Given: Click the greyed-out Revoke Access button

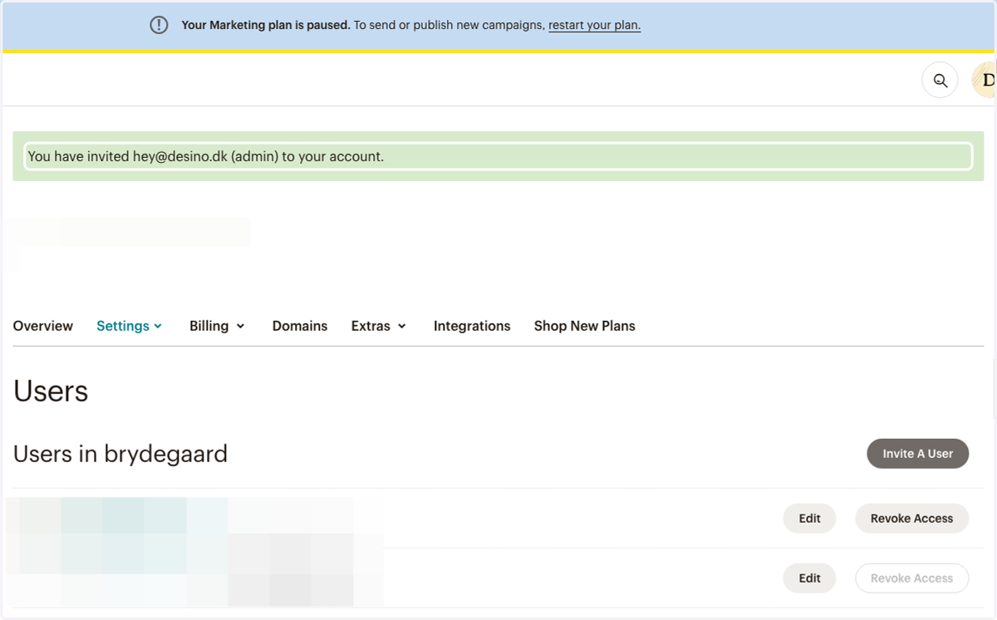Looking at the screenshot, I should pos(911,578).
